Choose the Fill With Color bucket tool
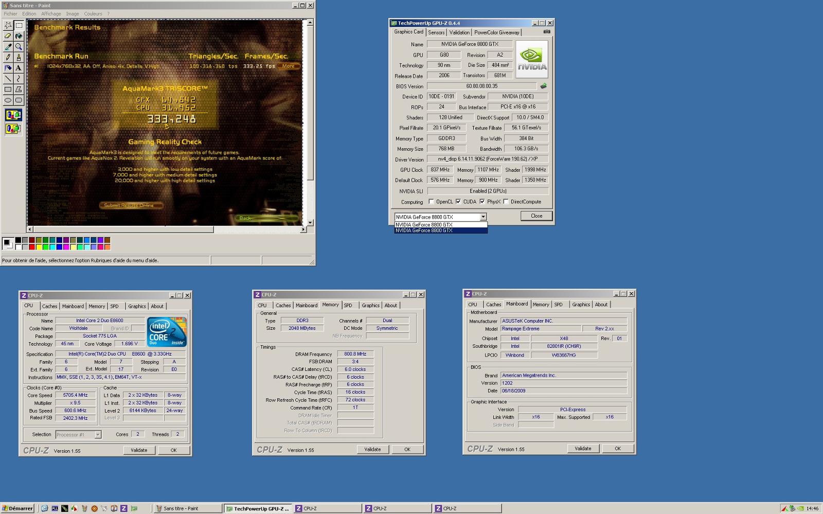Viewport: 823px width, 514px height. click(x=19, y=36)
